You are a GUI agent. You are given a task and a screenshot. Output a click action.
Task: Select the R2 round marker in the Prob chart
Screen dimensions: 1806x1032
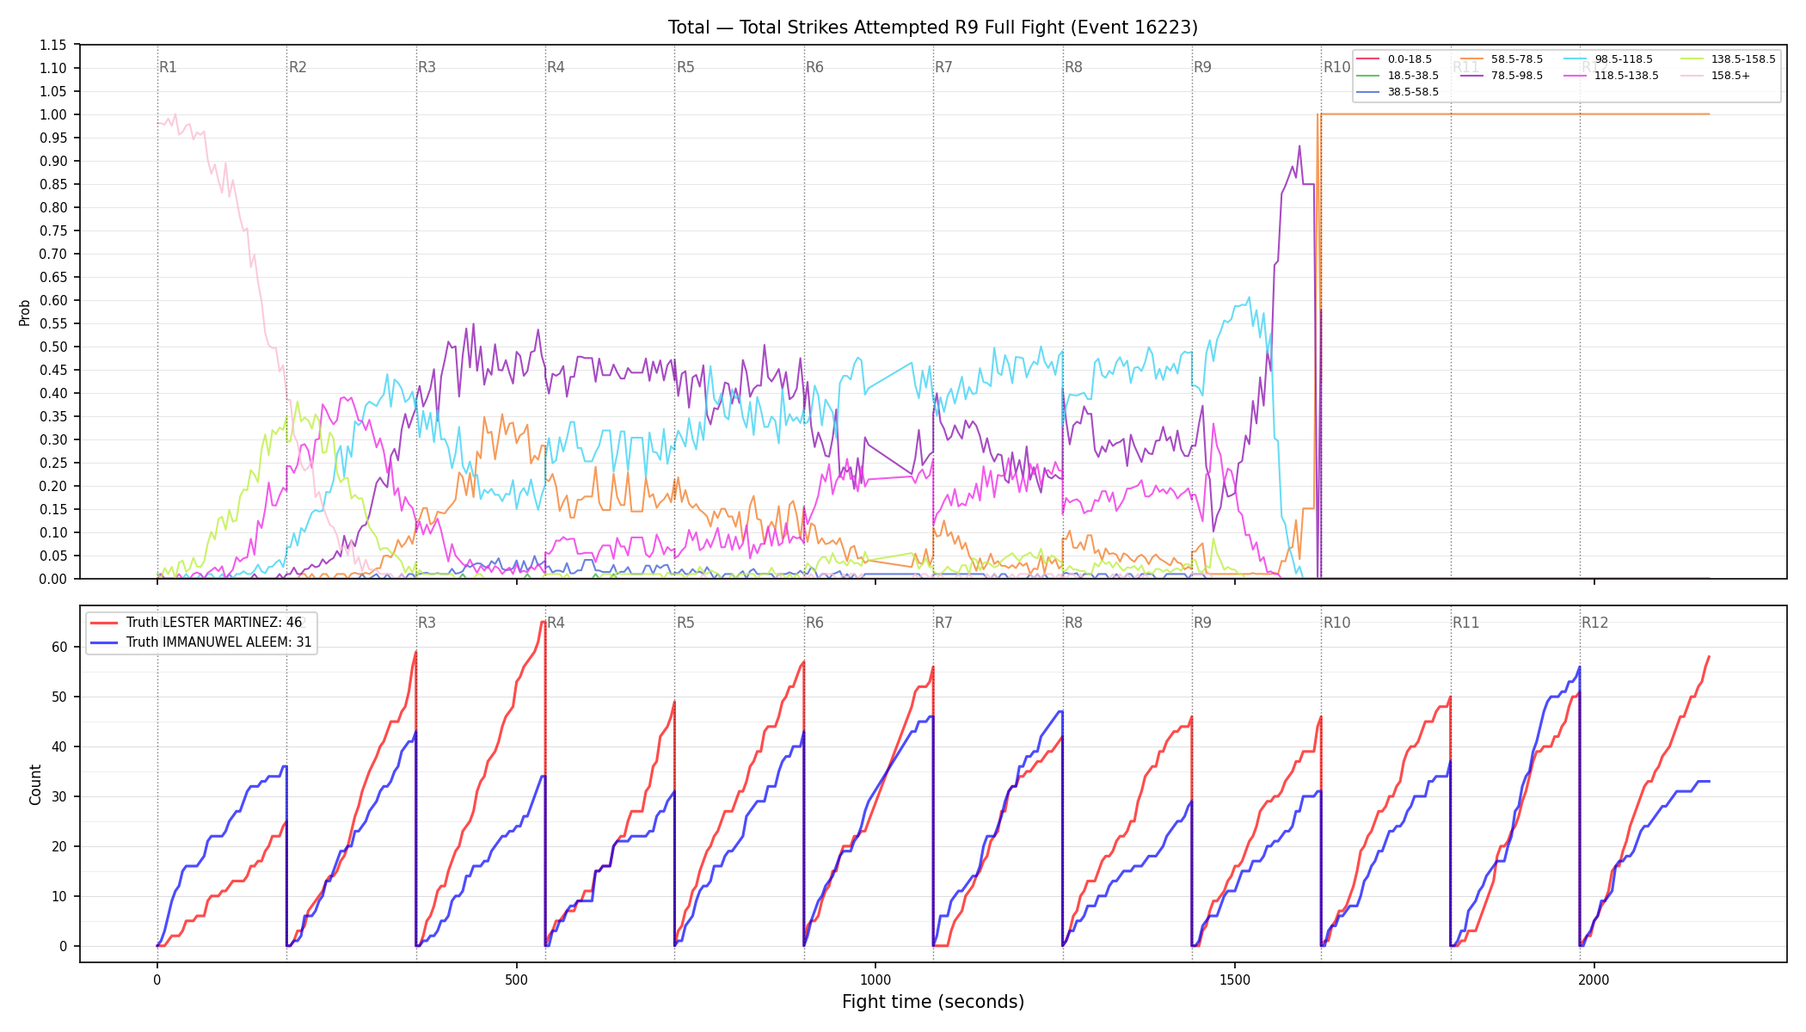[x=298, y=67]
